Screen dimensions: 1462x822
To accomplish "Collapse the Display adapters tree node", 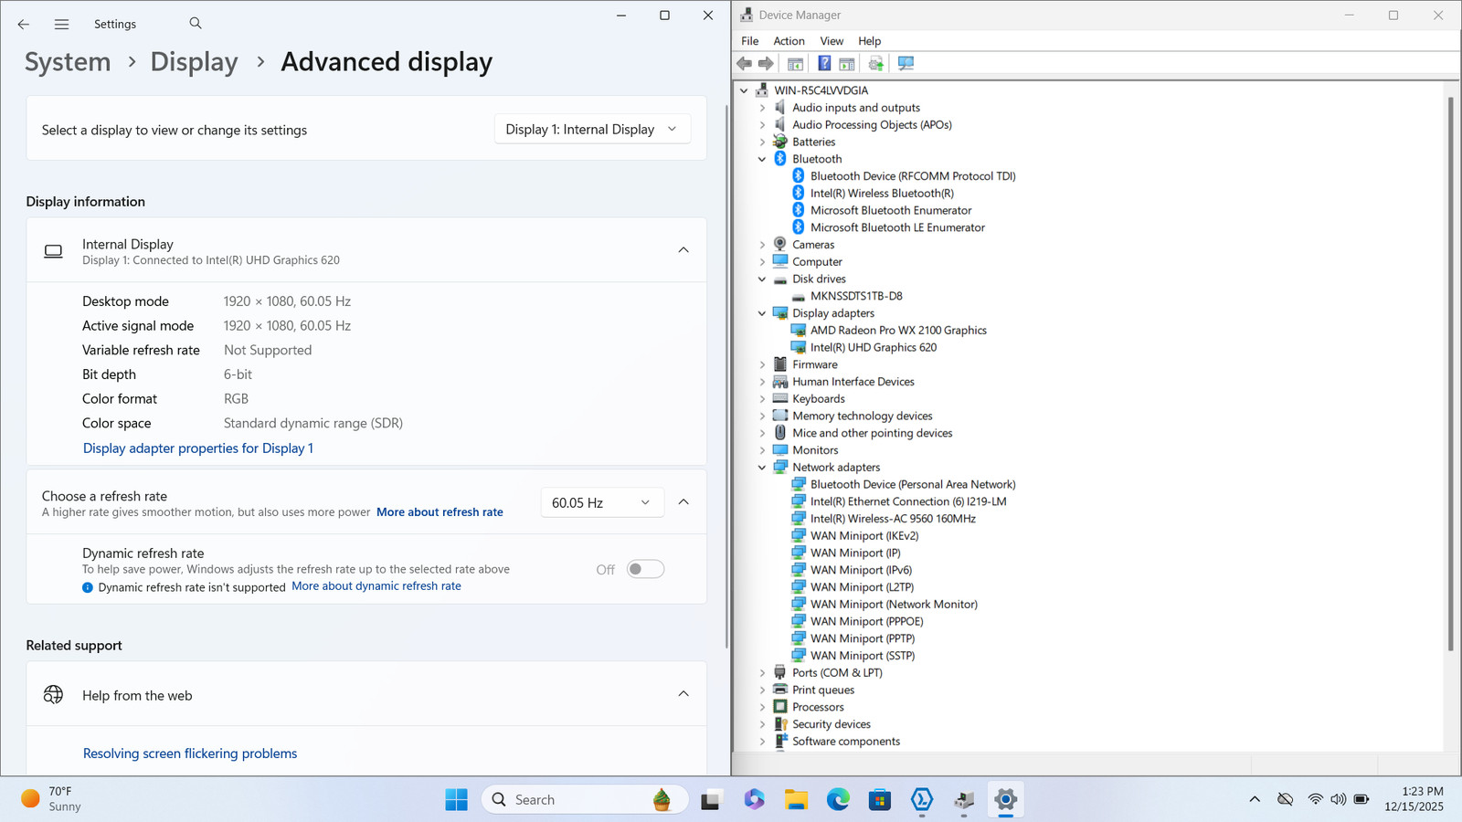I will tap(762, 313).
